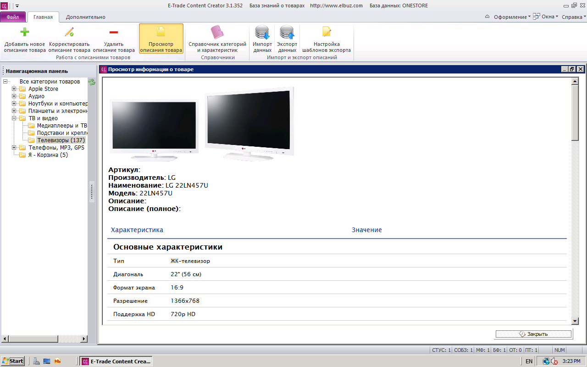Click the muted volume tray icon
Screen dimensions: 587x367
click(554, 361)
